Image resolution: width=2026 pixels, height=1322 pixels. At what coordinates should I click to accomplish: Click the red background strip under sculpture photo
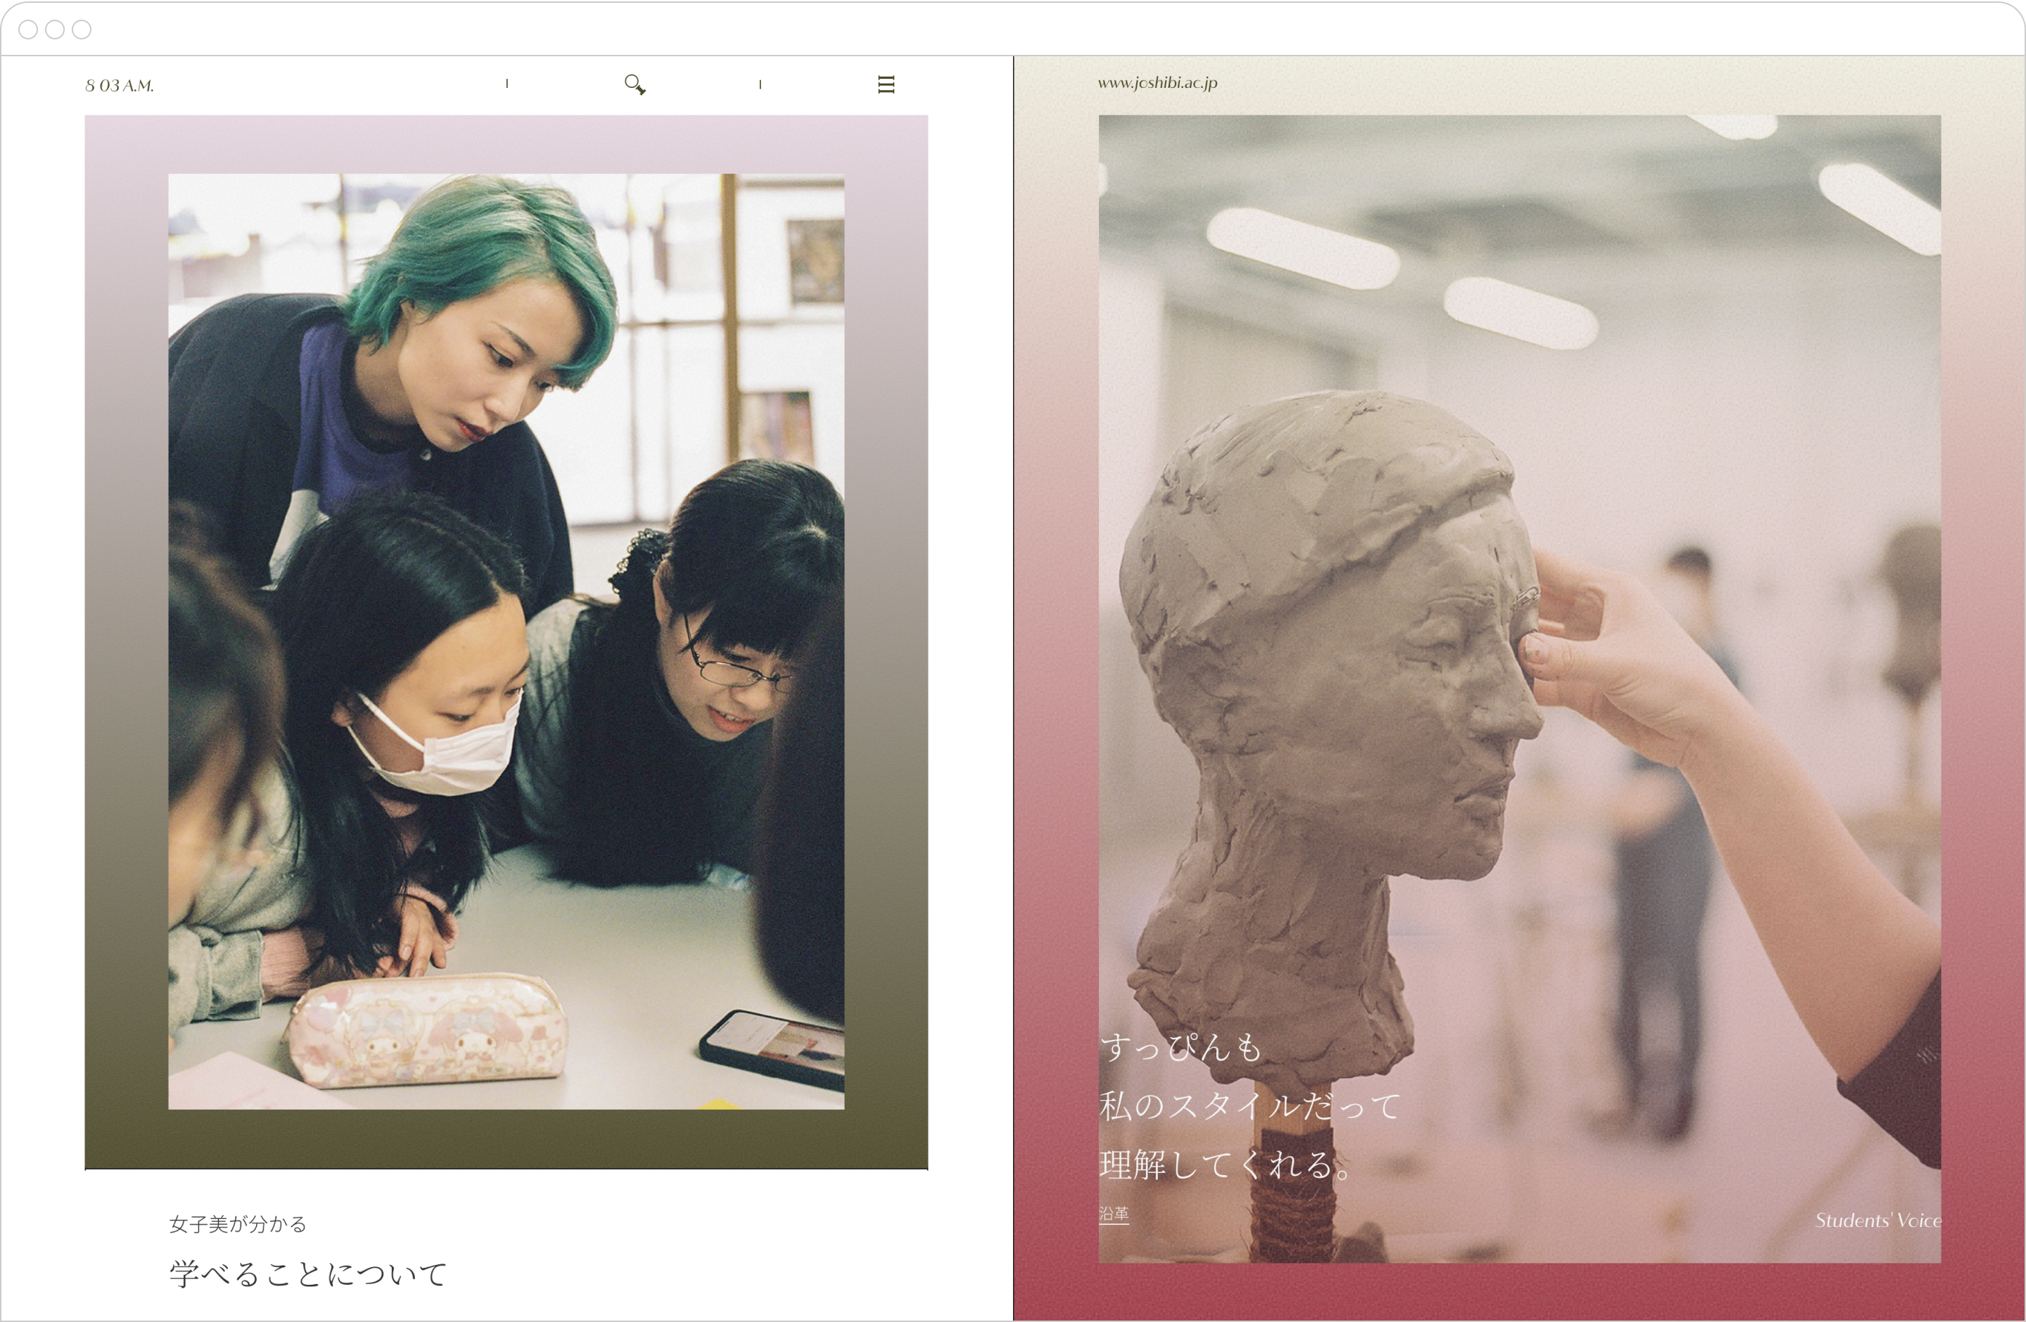[x=1520, y=1291]
